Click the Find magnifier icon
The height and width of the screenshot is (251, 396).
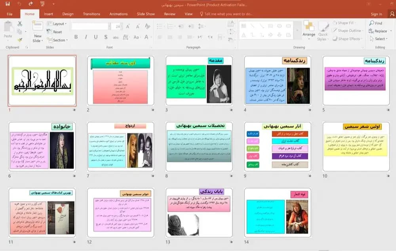click(371, 23)
